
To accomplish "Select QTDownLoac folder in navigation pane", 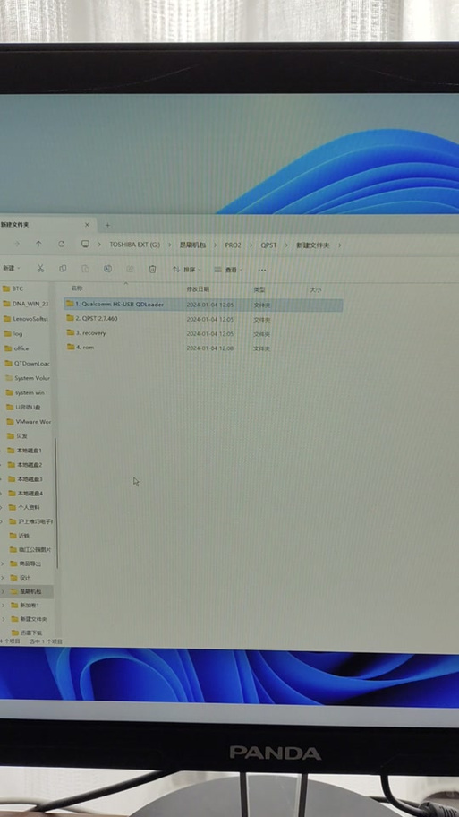I will [x=26, y=363].
